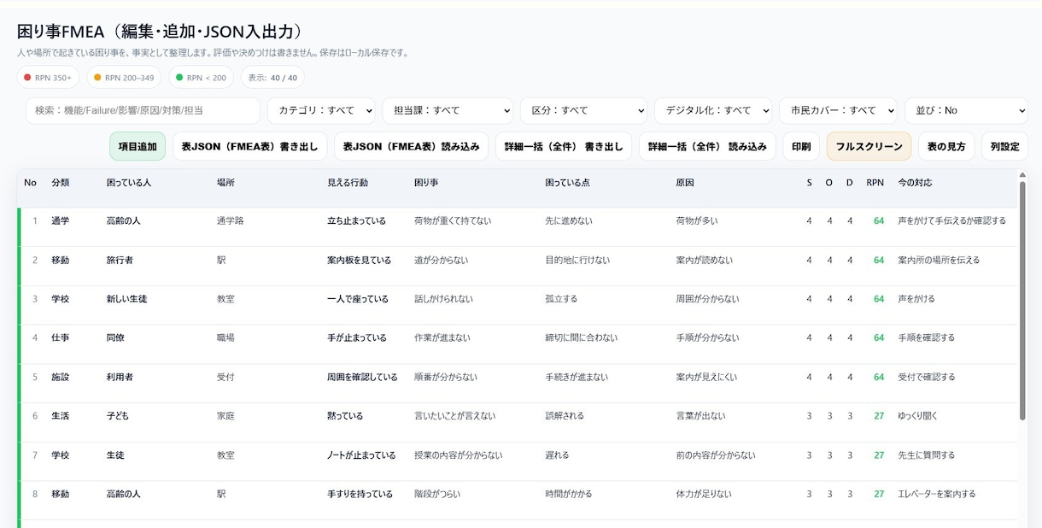Viewport: 1042px width, 528px height.
Task: Click the 困っている人 column header
Action: [x=129, y=183]
